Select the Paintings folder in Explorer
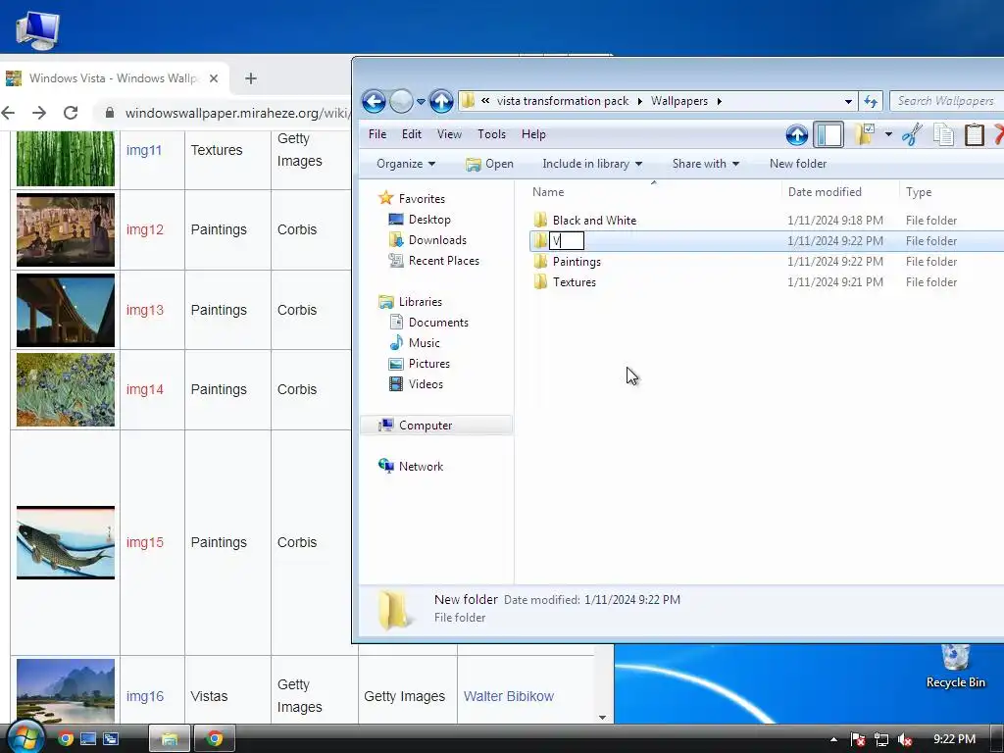This screenshot has height=753, width=1004. click(577, 262)
